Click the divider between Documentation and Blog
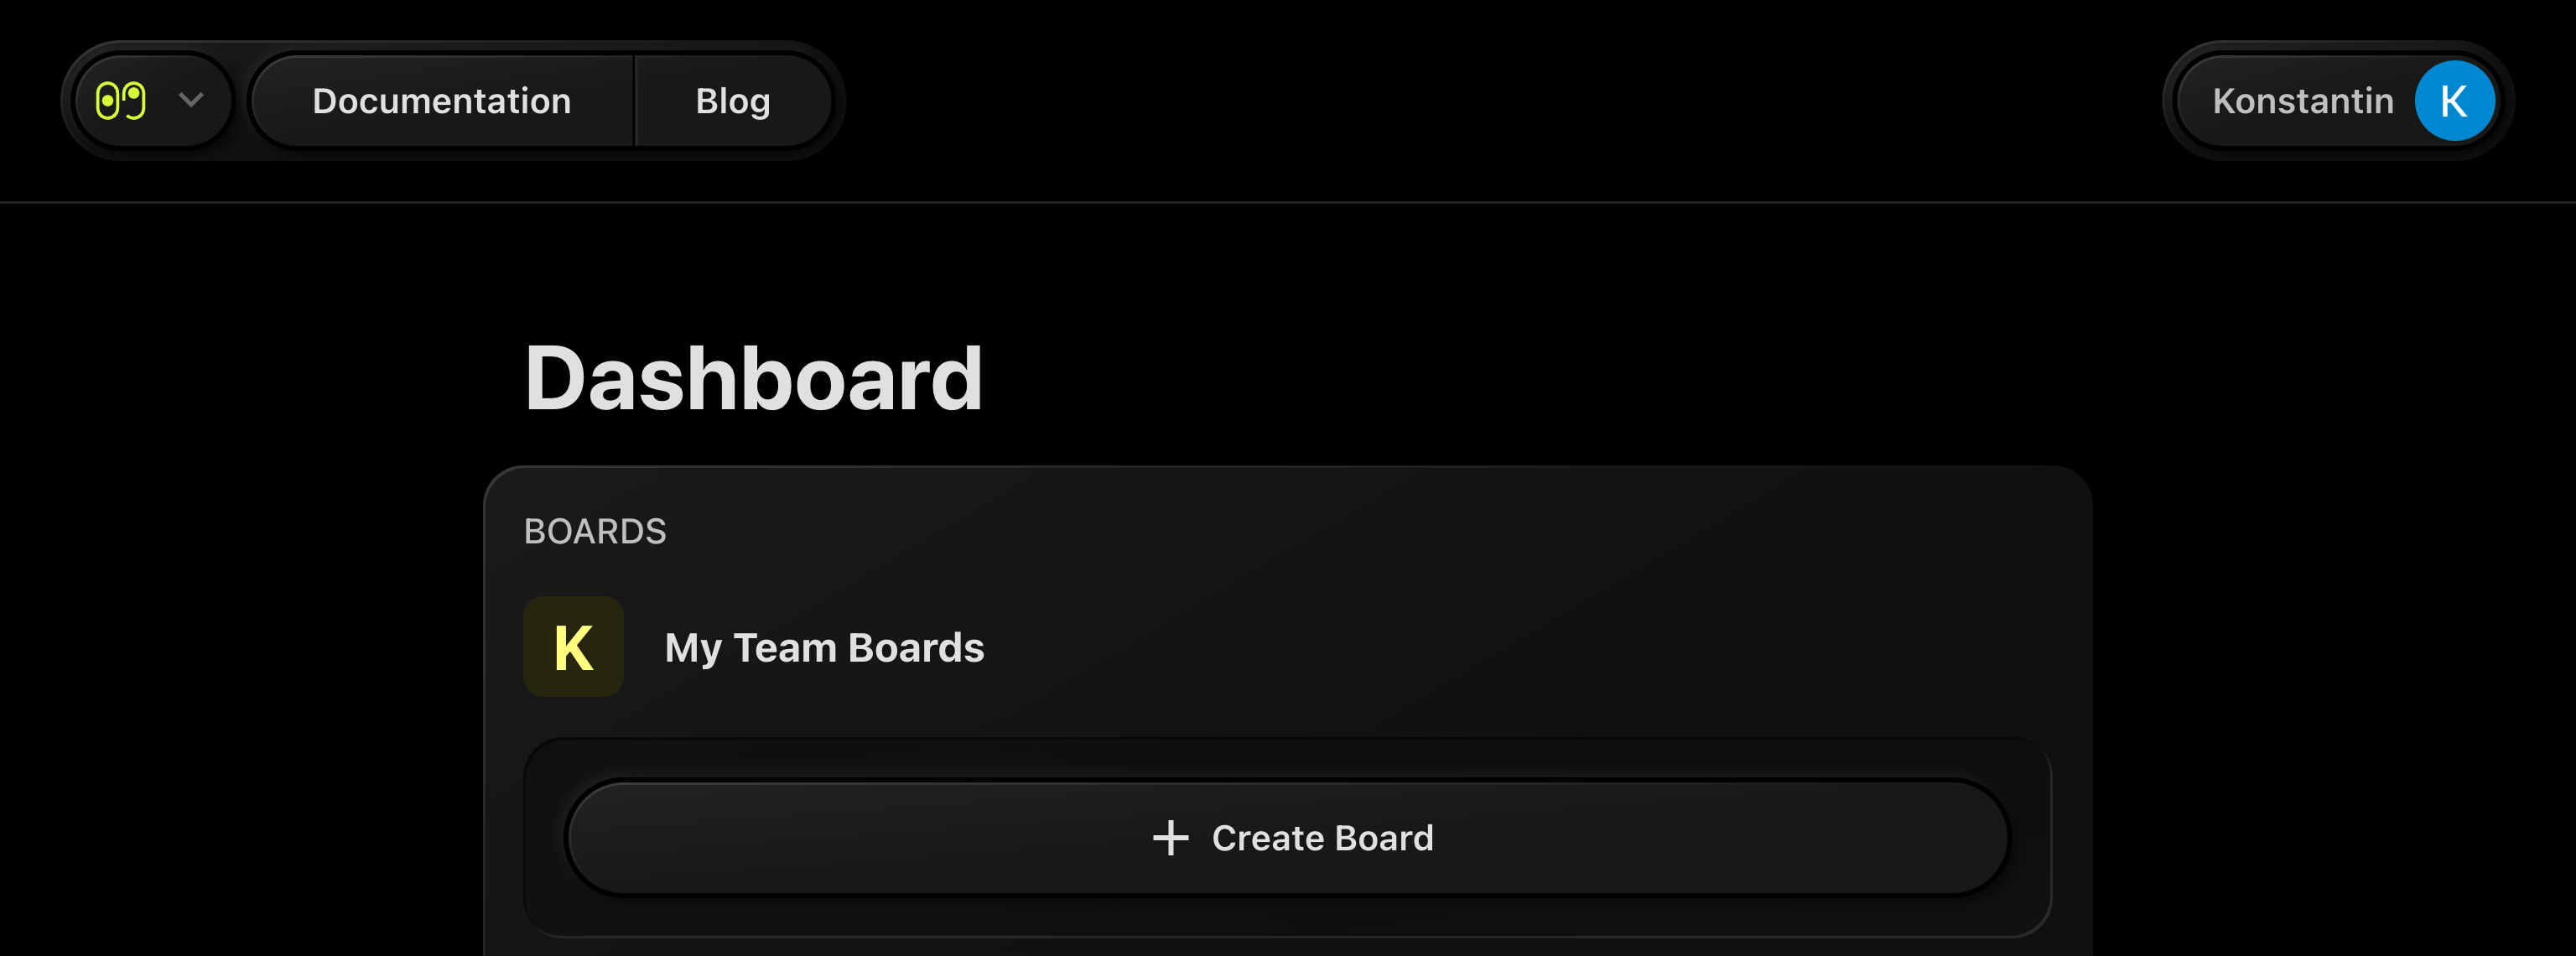The image size is (2576, 956). [x=634, y=101]
